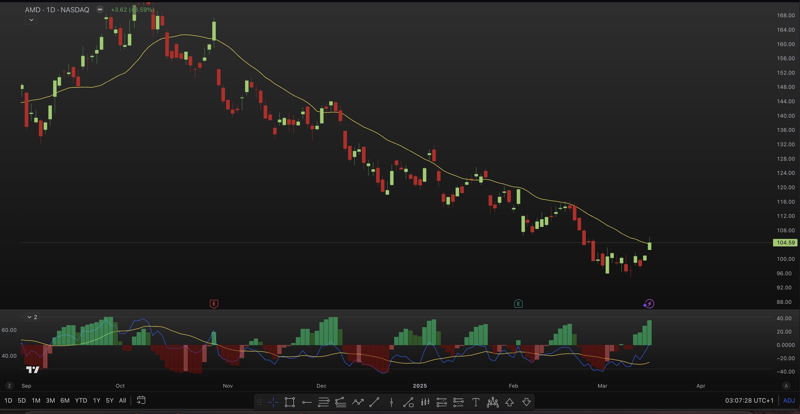This screenshot has height=414, width=800.
Task: Toggle the minus icon beside the AMD symbol
Action: click(x=100, y=9)
